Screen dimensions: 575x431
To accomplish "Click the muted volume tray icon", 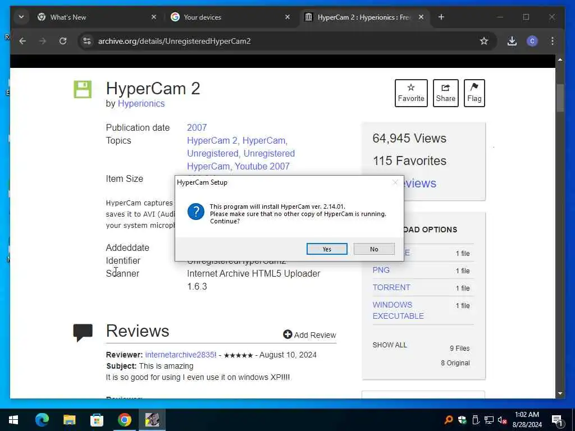I will [503, 420].
